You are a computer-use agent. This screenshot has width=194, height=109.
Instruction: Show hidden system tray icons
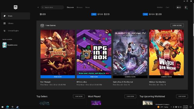tap(171, 107)
